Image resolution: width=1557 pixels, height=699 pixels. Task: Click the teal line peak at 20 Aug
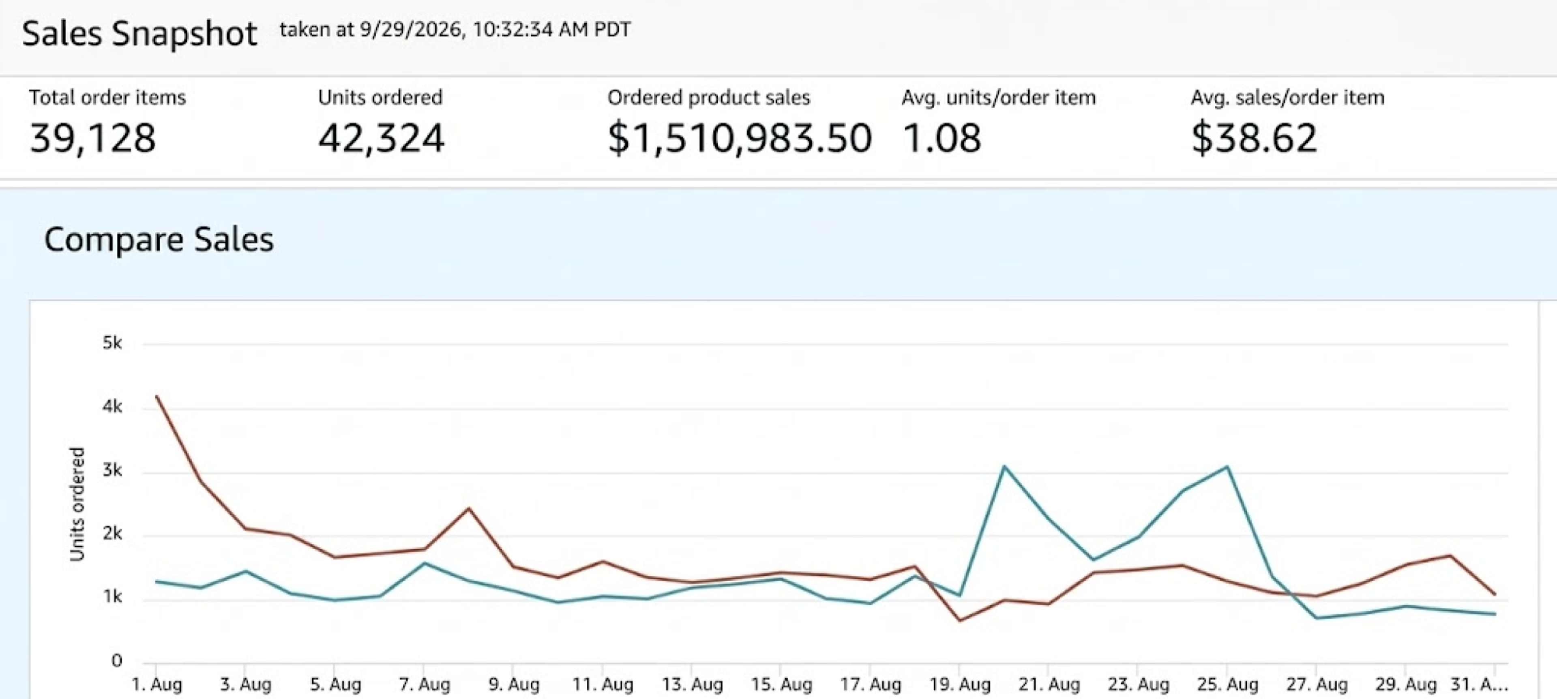click(x=1004, y=466)
